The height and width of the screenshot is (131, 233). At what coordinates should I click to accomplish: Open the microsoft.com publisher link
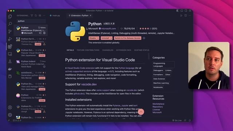pyautogui.click(x=108, y=28)
